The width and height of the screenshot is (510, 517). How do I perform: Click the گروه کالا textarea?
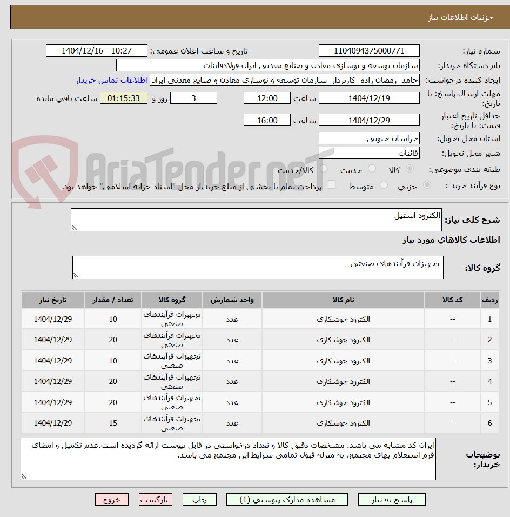(258, 267)
